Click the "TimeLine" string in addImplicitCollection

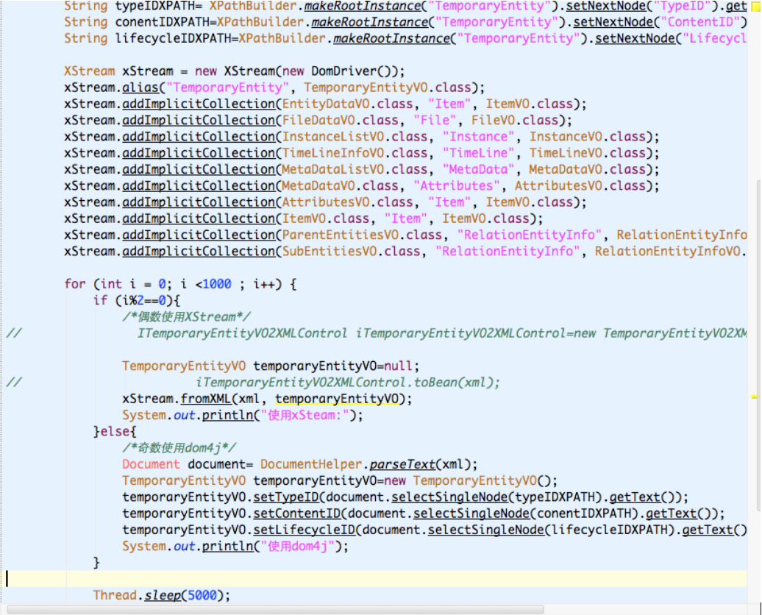pos(479,153)
